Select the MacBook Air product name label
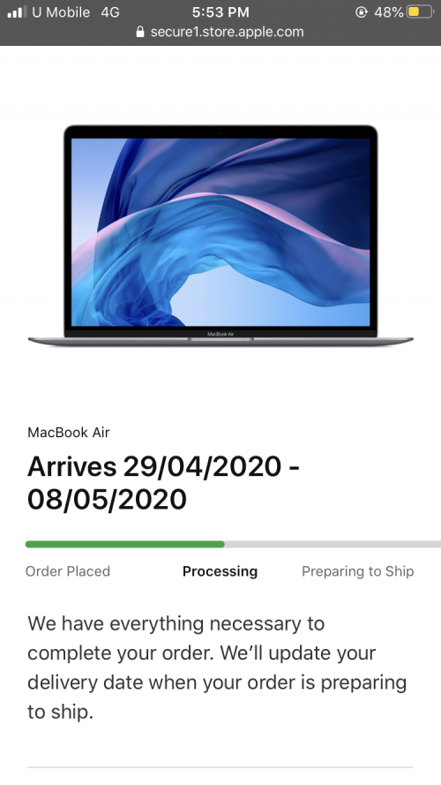 point(69,432)
